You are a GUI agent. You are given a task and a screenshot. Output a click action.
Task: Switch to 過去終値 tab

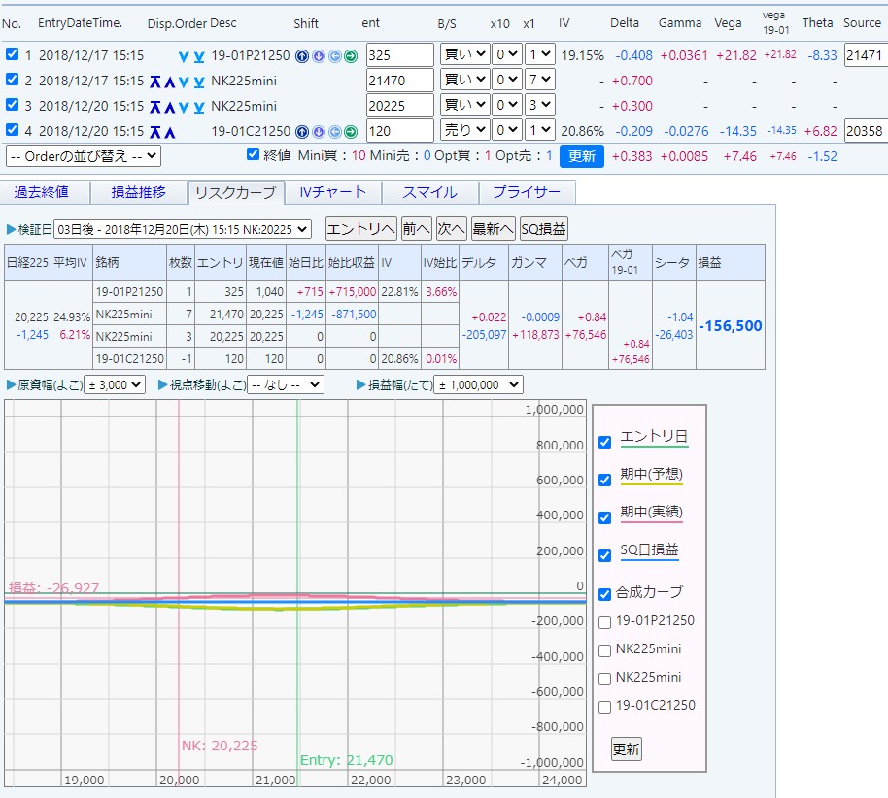[x=44, y=192]
